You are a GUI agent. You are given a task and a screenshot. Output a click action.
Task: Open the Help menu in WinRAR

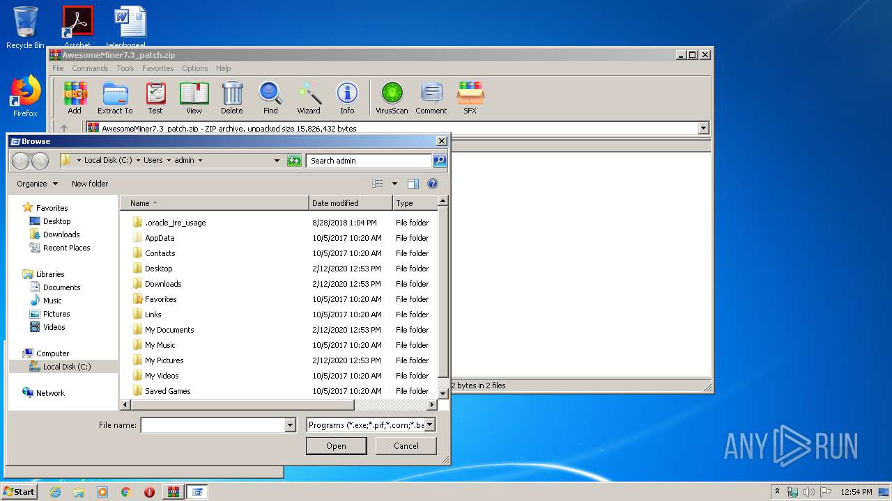pos(223,68)
